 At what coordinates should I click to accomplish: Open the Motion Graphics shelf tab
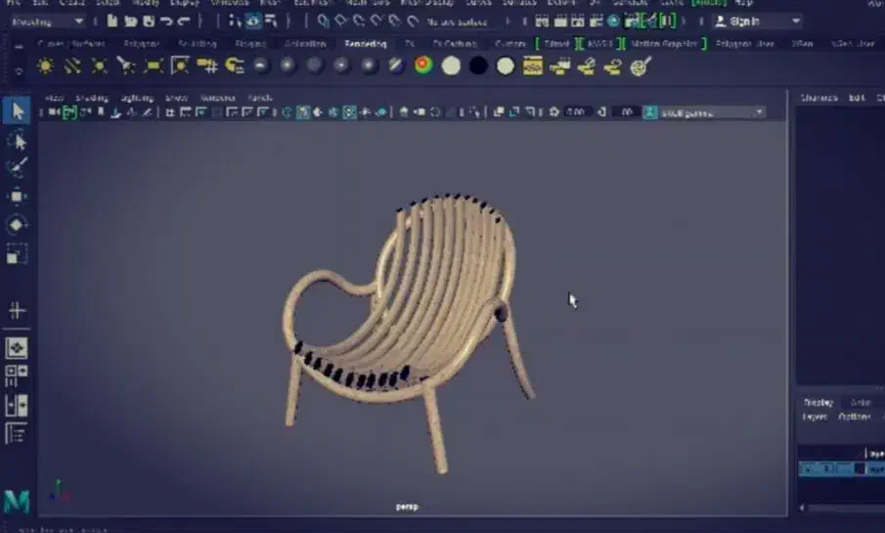click(664, 44)
